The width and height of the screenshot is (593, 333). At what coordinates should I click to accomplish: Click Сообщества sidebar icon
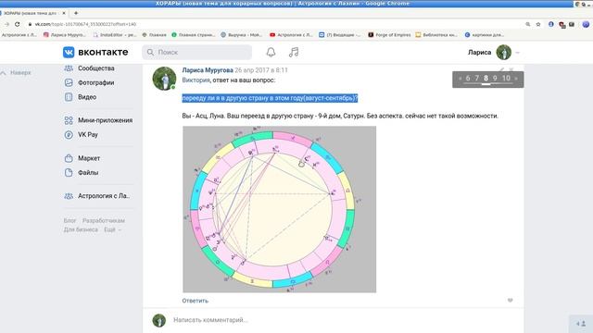(69, 68)
